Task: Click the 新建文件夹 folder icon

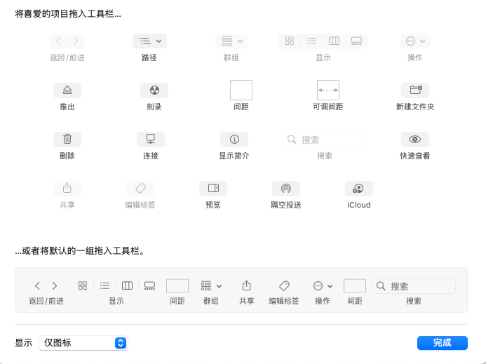Action: point(414,90)
